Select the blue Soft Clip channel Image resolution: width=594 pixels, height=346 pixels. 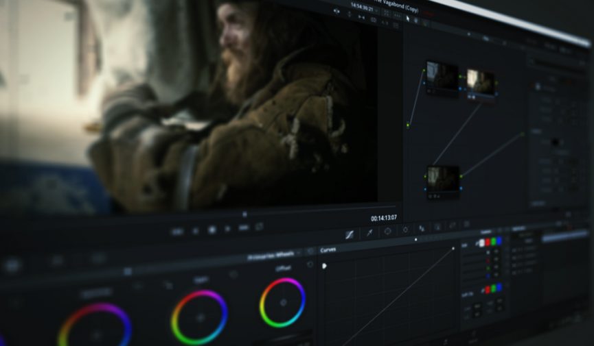[x=499, y=287]
